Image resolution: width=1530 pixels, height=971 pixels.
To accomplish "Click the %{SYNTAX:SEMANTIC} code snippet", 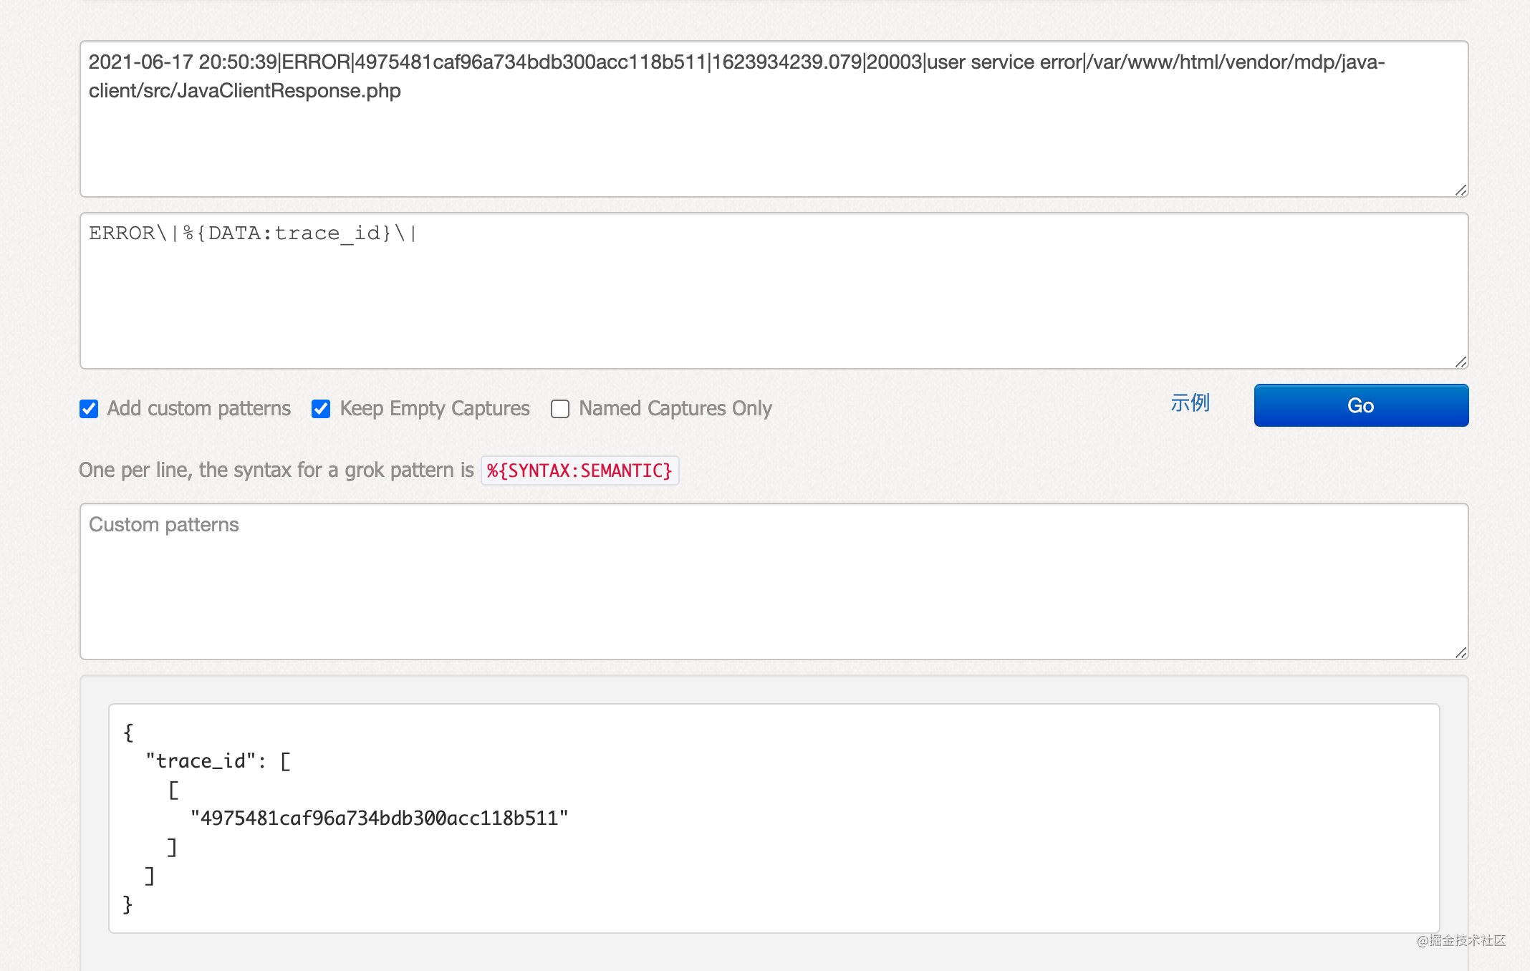I will 579,470.
